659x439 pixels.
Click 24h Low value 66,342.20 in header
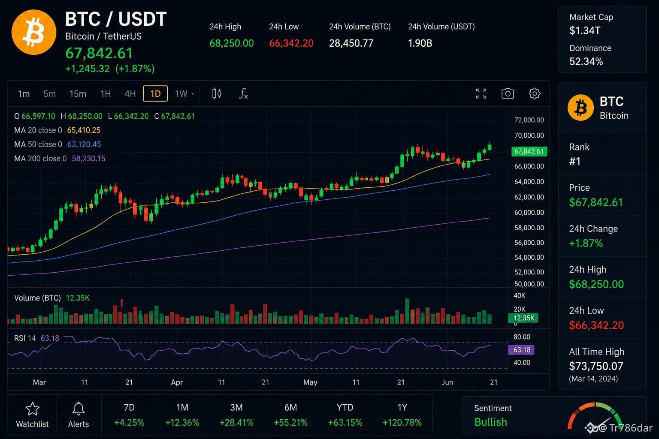coord(291,43)
